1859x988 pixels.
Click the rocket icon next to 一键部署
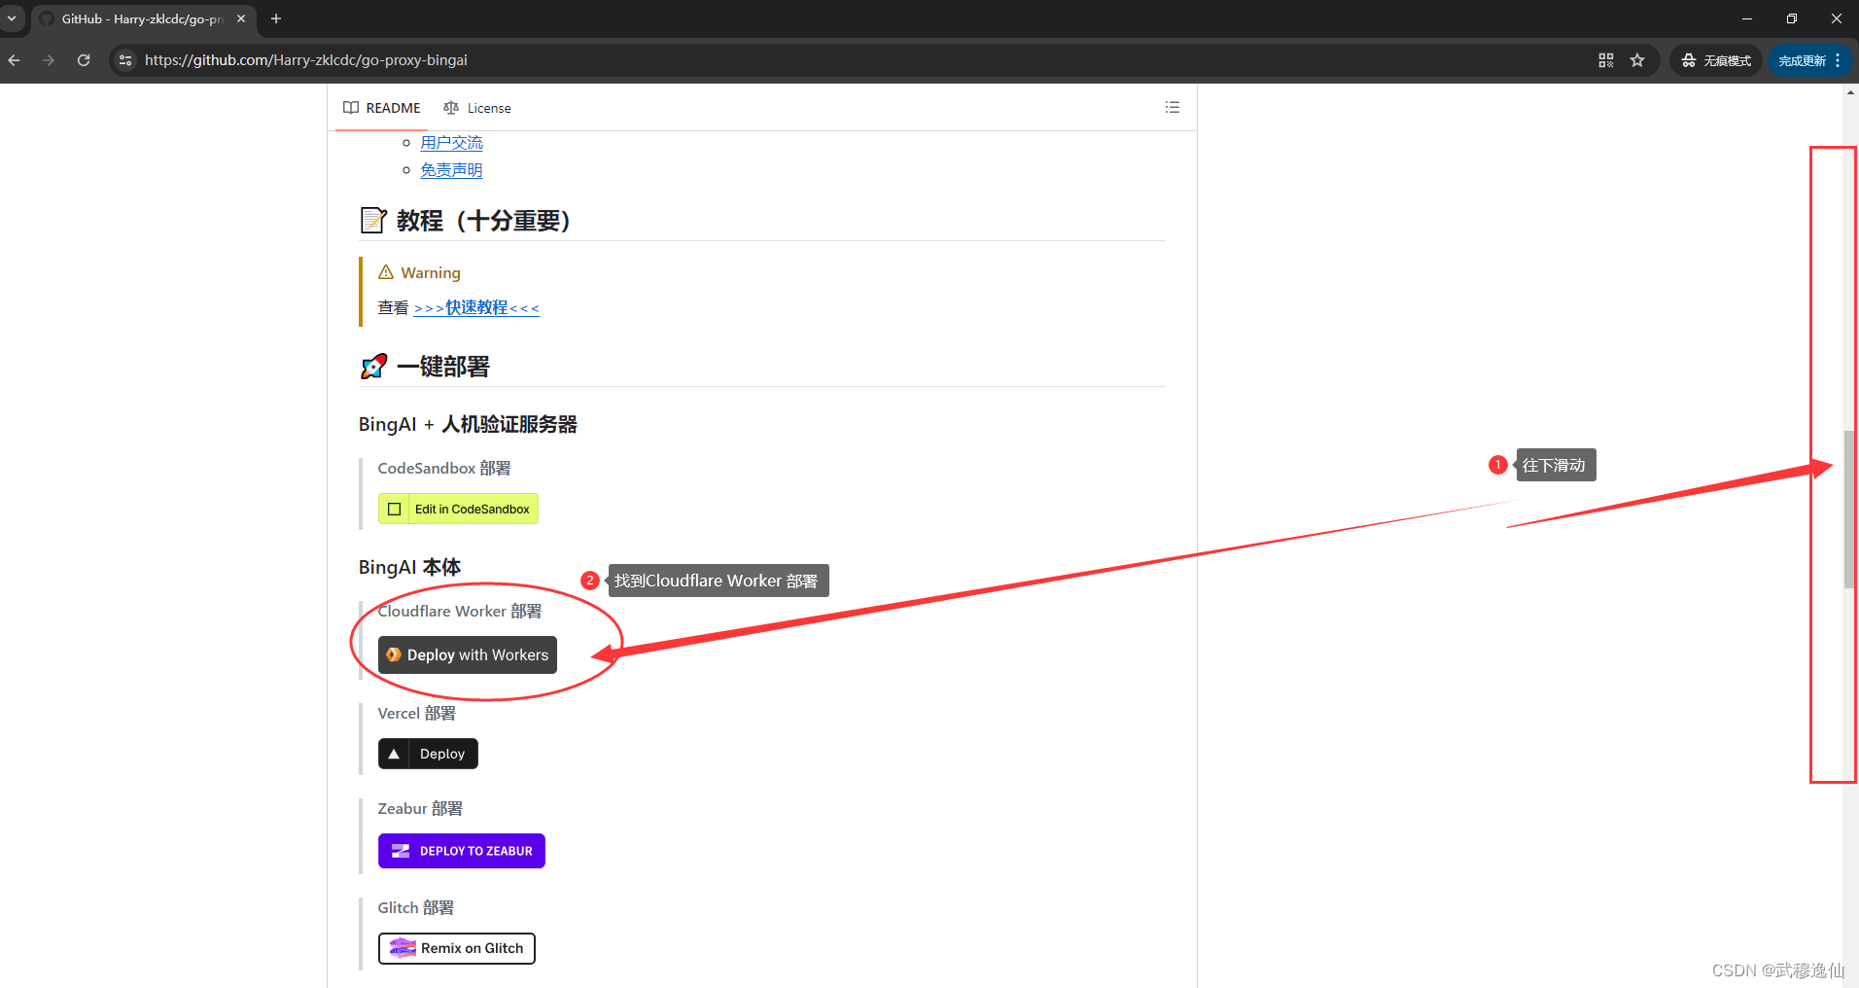click(x=372, y=366)
